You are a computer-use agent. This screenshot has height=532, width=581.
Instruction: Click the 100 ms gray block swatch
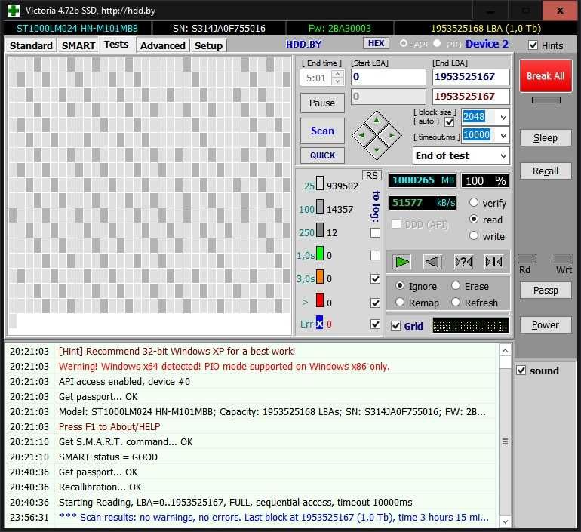click(319, 207)
